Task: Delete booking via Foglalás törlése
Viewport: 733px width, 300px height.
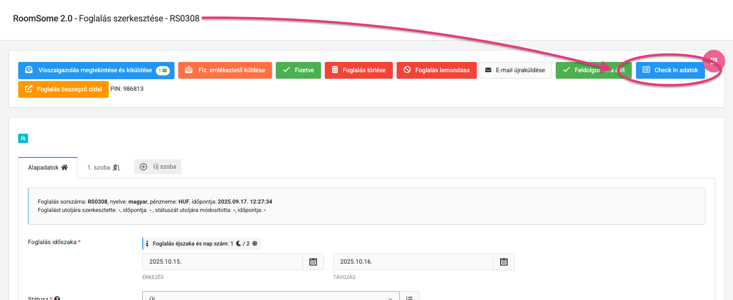Action: (x=358, y=70)
